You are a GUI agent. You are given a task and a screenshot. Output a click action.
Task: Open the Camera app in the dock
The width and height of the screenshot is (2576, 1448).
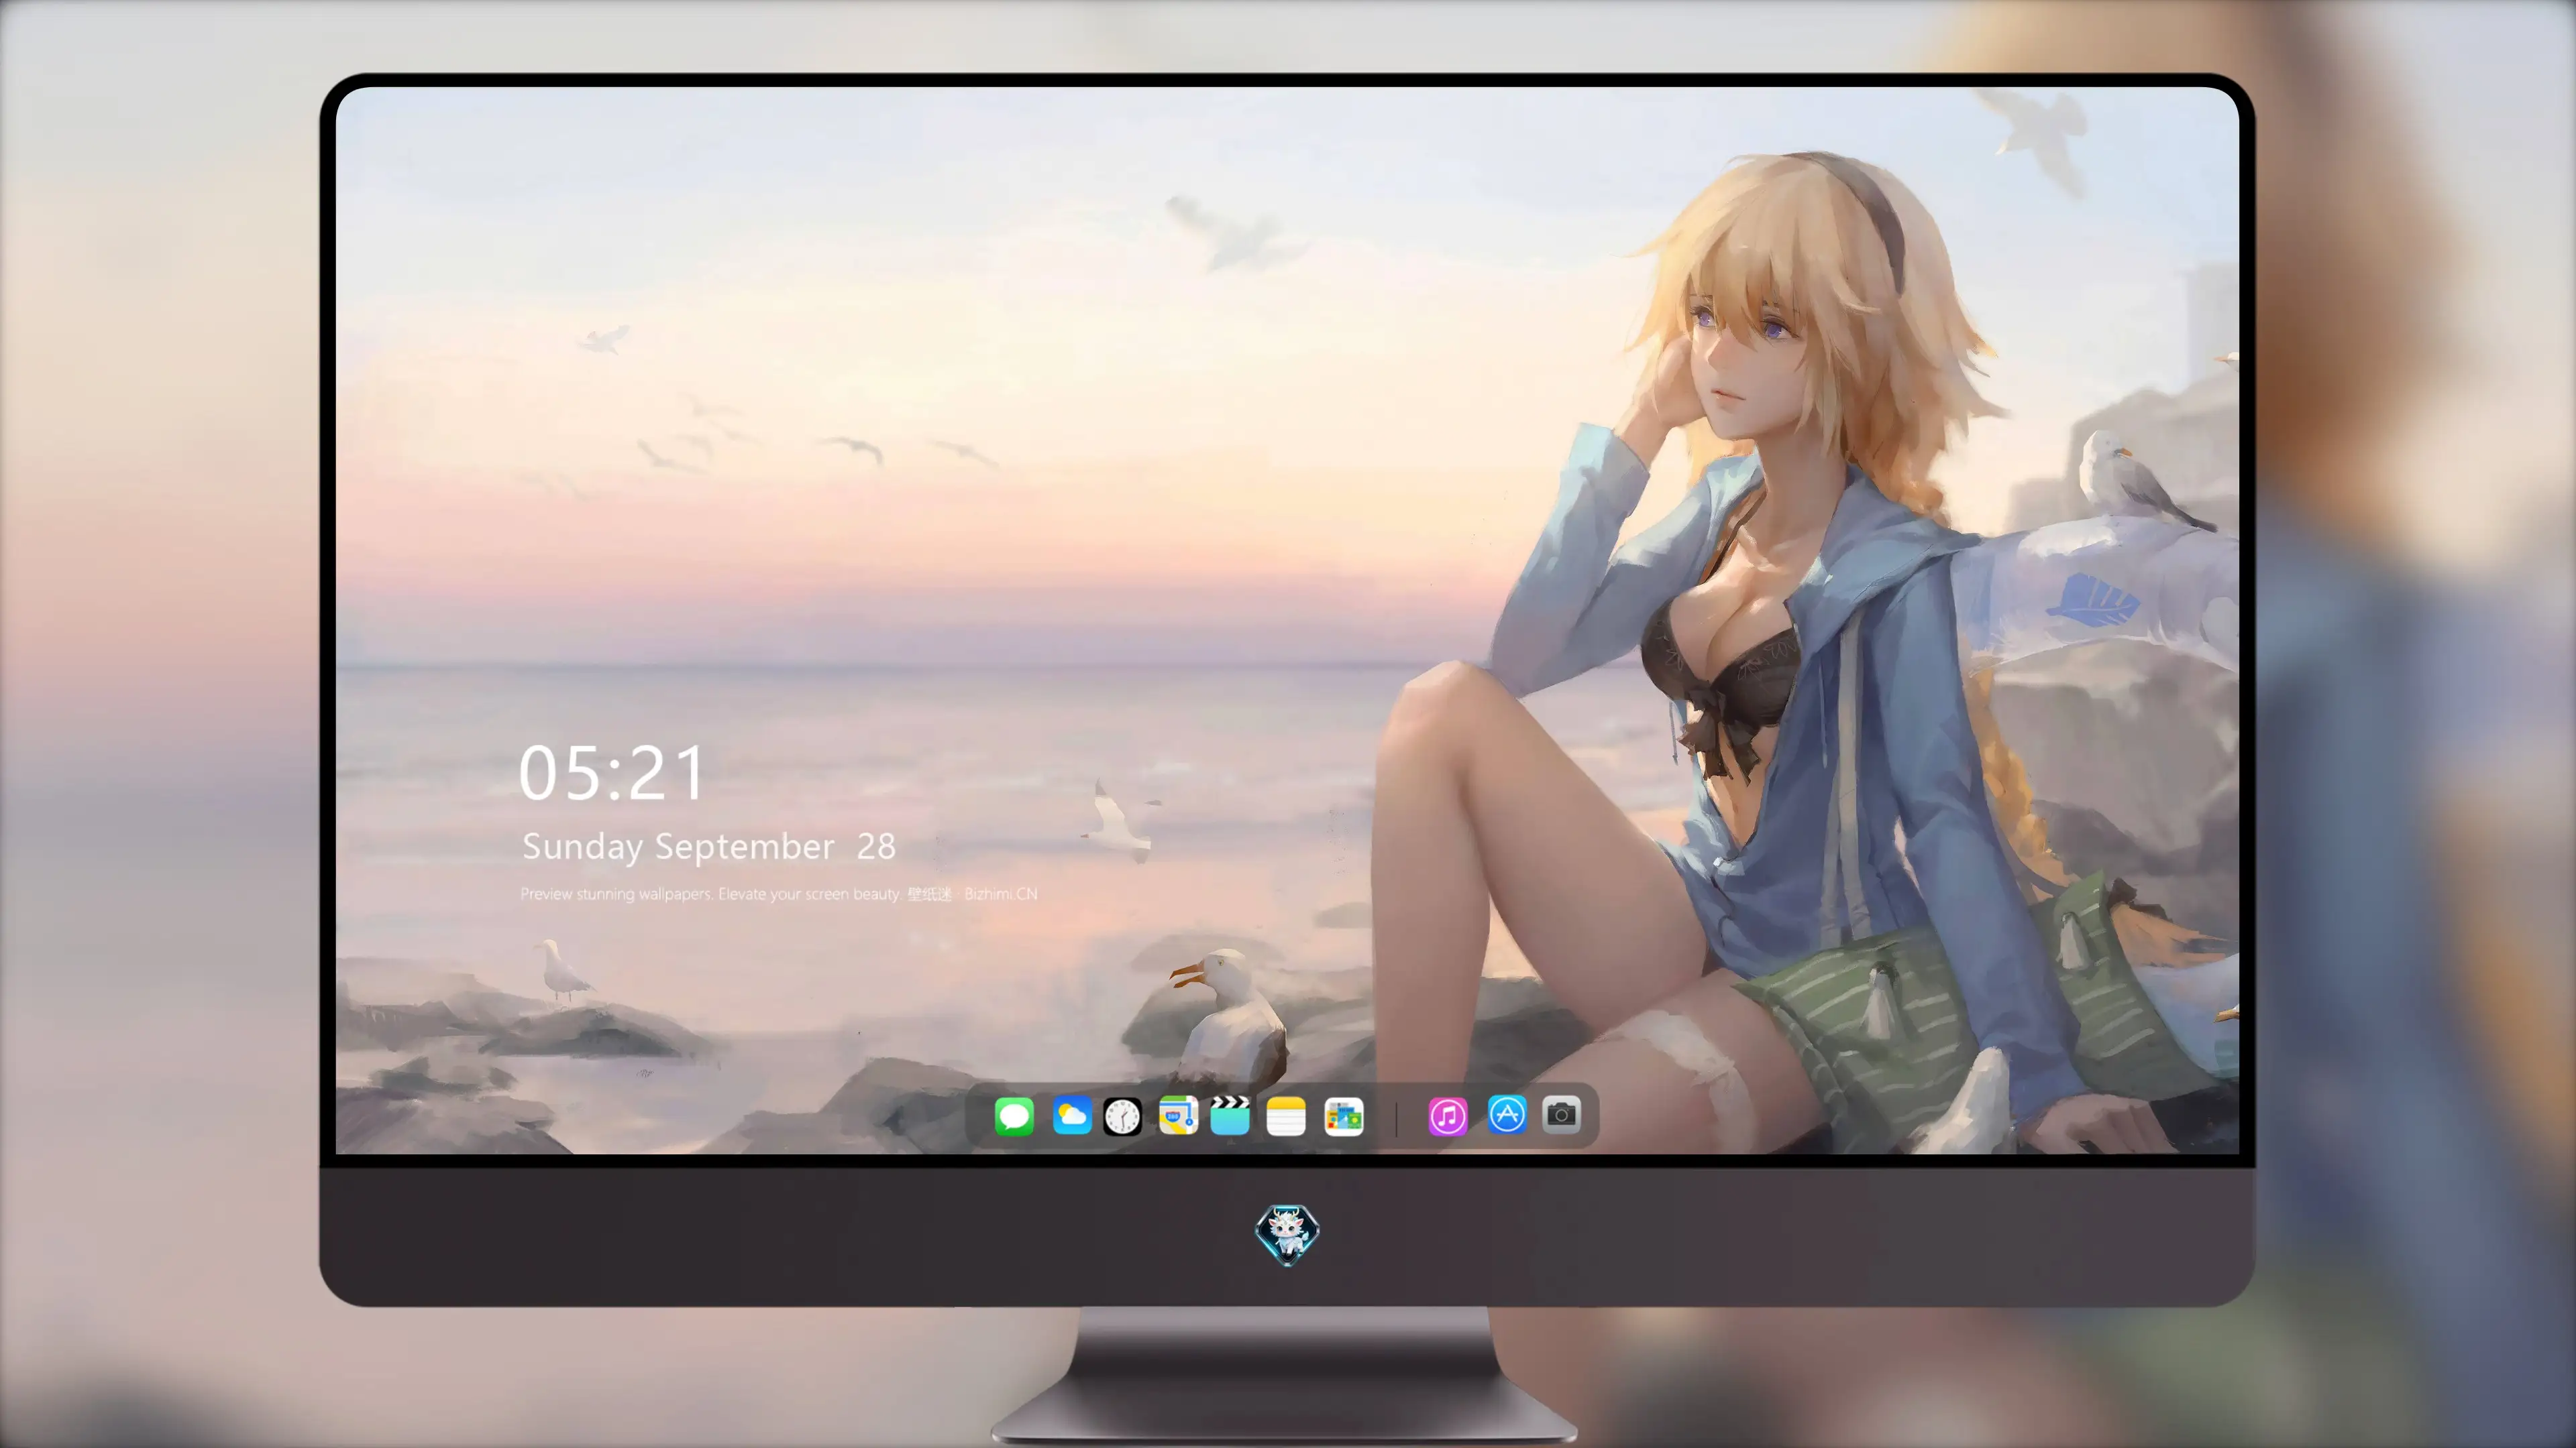[1561, 1114]
